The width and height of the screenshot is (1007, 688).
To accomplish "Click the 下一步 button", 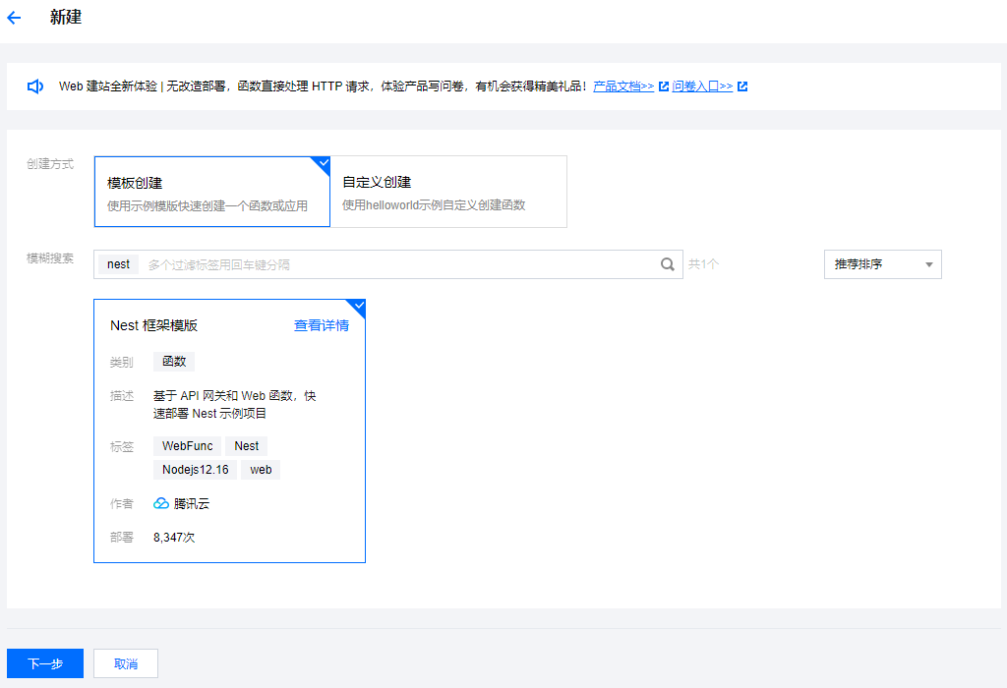I will (x=45, y=663).
